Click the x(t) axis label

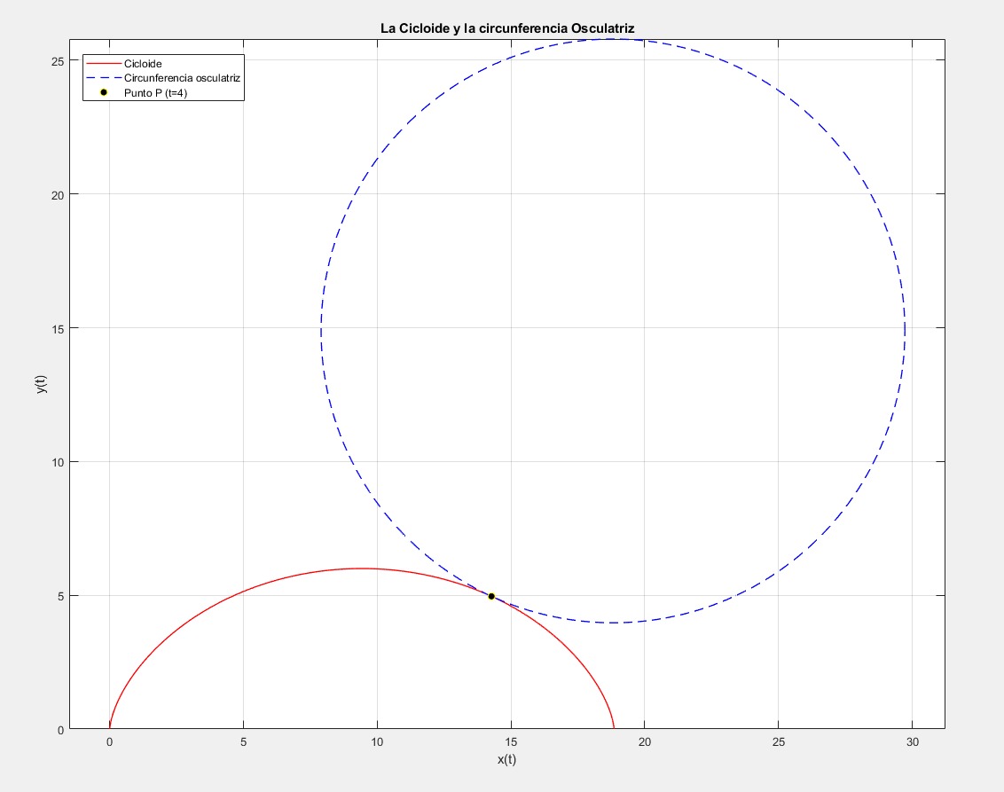[506, 760]
